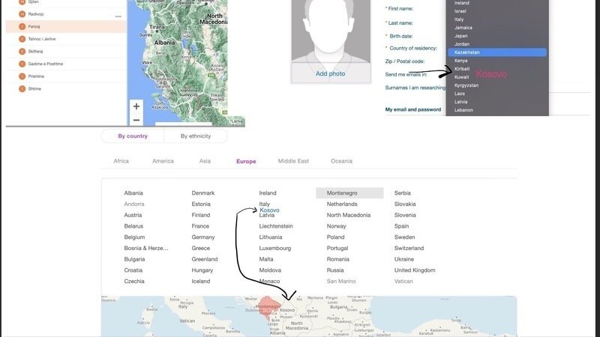Zoom out the map with minus button
Screen dimensions: 600x337
[136, 120]
